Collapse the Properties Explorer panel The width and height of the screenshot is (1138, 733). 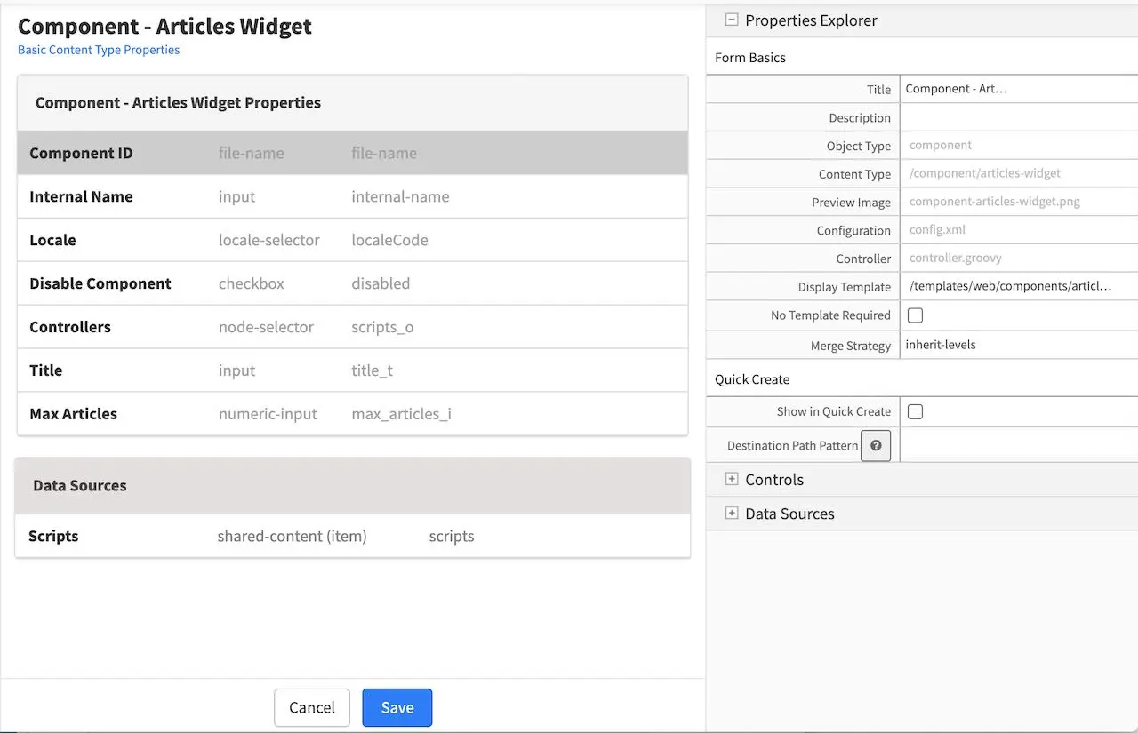coord(732,20)
